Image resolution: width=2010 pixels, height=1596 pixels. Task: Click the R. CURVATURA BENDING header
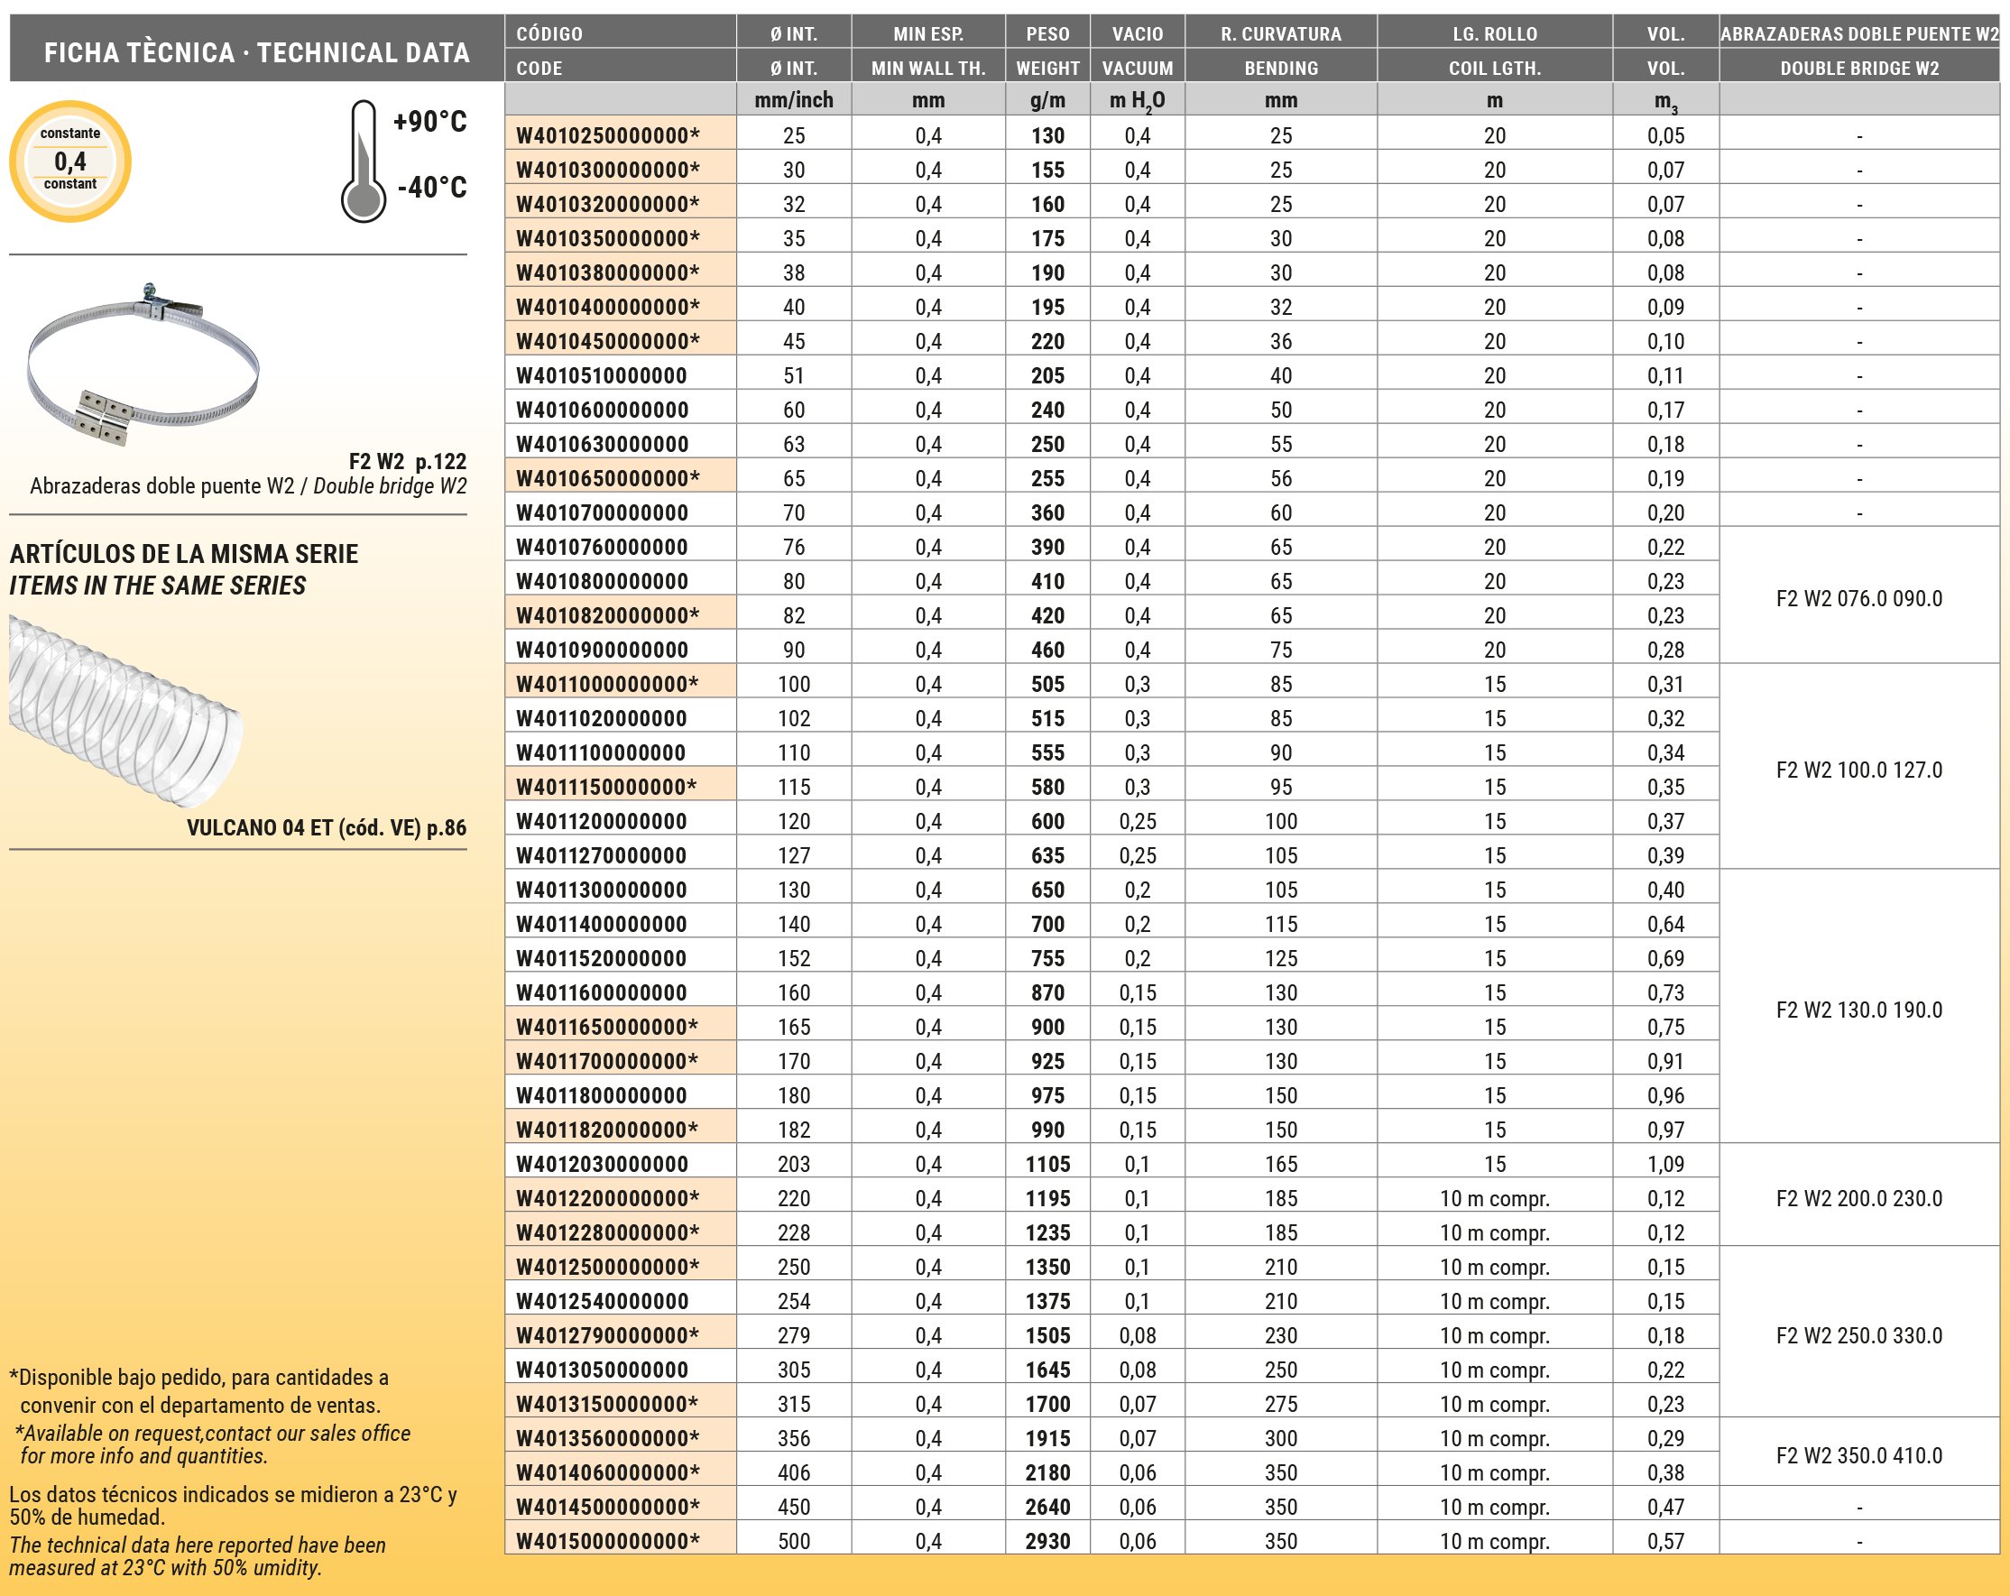click(x=1280, y=51)
